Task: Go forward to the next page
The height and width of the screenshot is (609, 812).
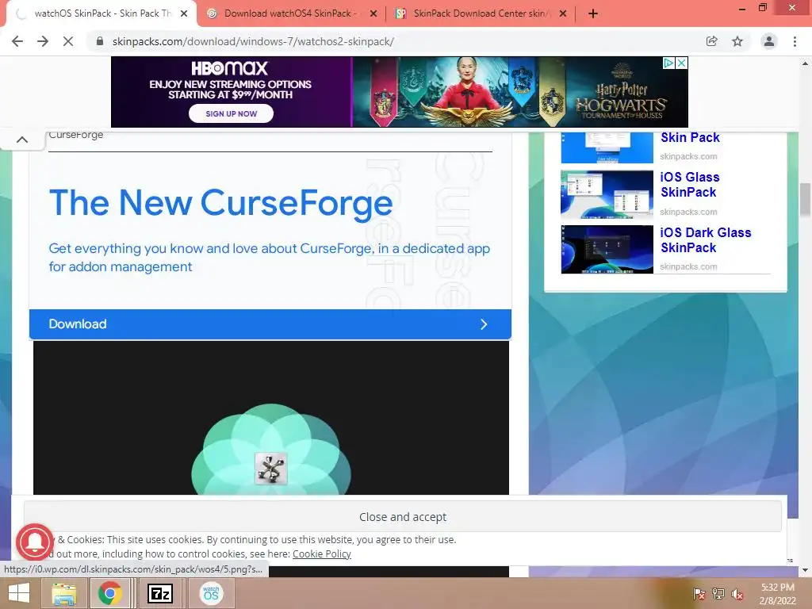Action: click(43, 41)
